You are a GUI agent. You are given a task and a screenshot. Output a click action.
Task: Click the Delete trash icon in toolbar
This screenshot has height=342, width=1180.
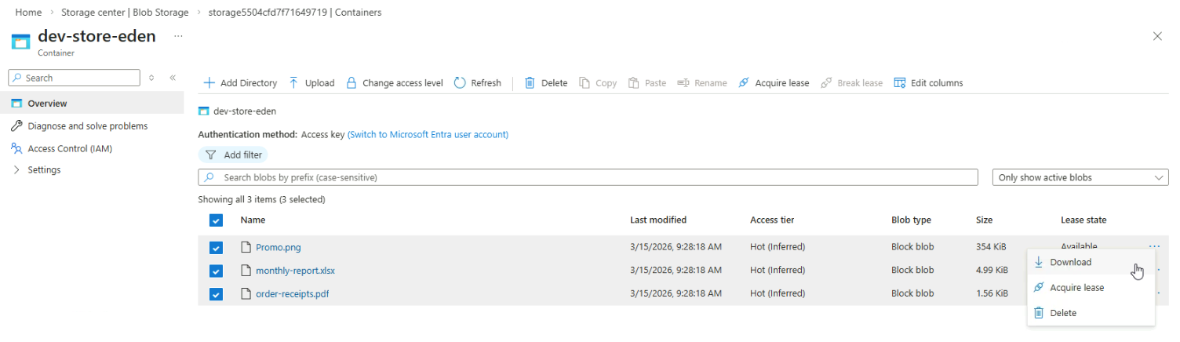pos(530,83)
